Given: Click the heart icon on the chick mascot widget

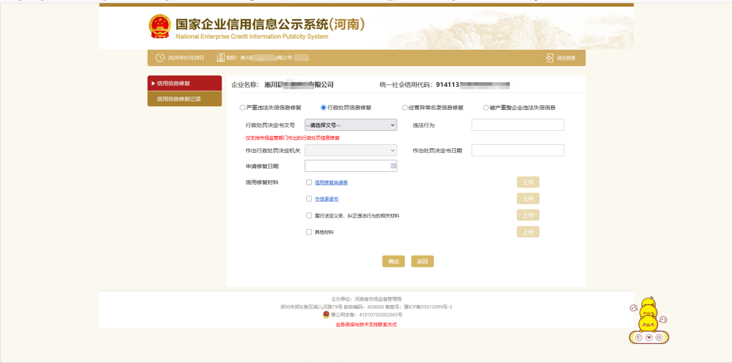Looking at the screenshot, I should (649, 338).
